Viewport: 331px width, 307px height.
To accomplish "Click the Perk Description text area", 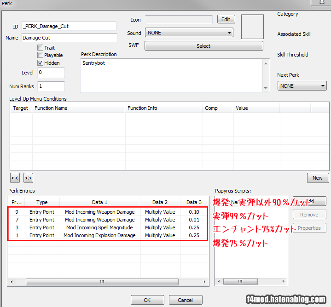I will [172, 75].
